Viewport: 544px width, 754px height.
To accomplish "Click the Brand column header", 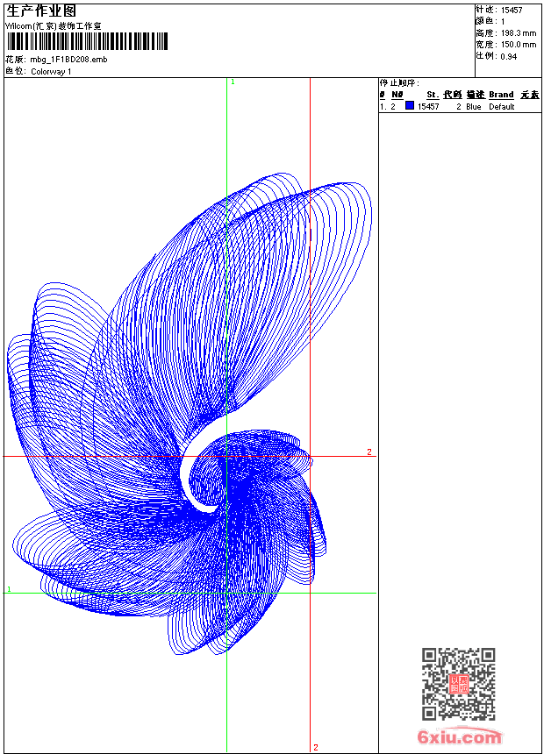I will pos(501,95).
